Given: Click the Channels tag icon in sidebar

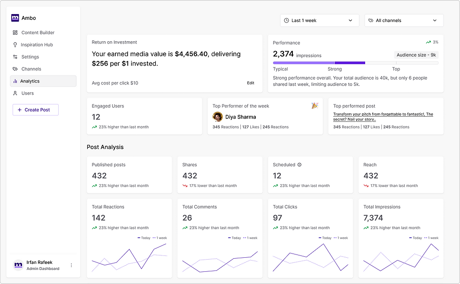Looking at the screenshot, I should point(15,69).
